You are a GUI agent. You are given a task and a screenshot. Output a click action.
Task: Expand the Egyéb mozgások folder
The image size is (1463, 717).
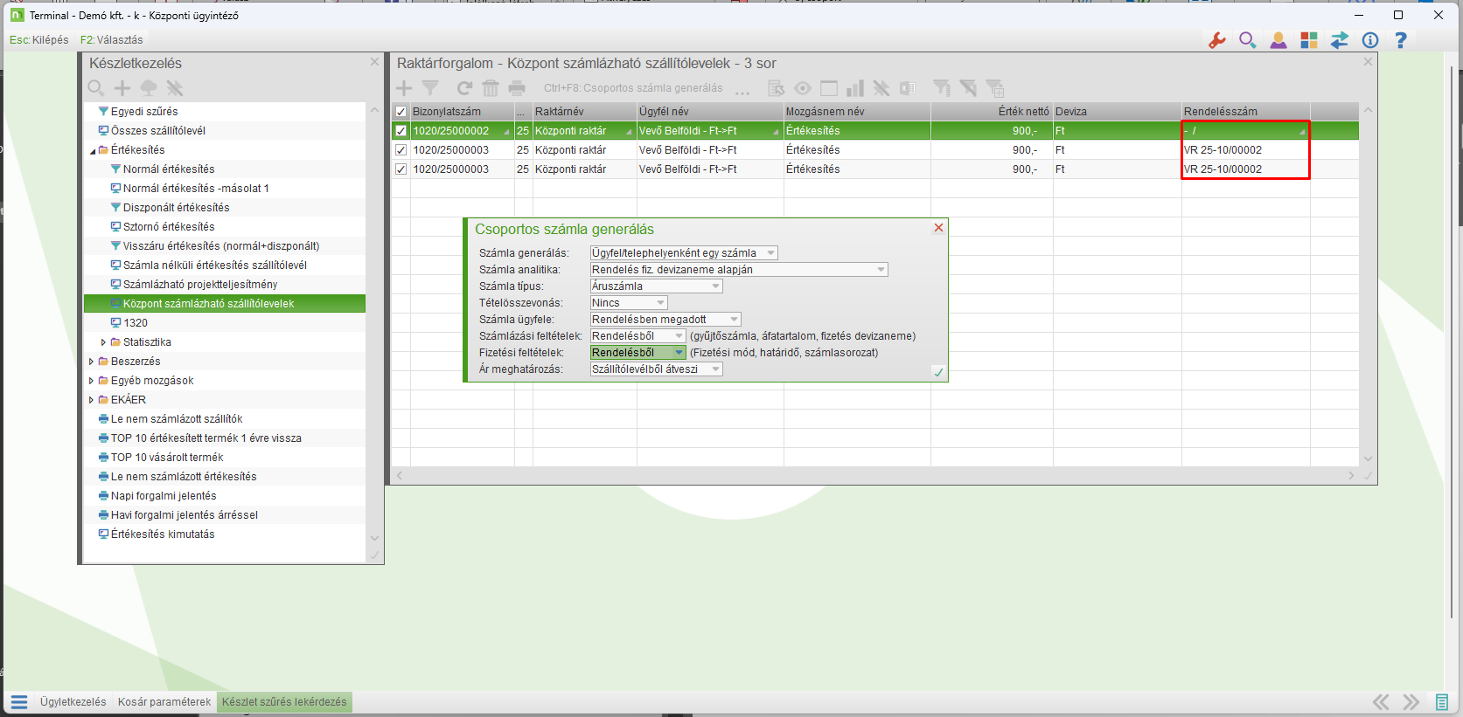point(91,381)
